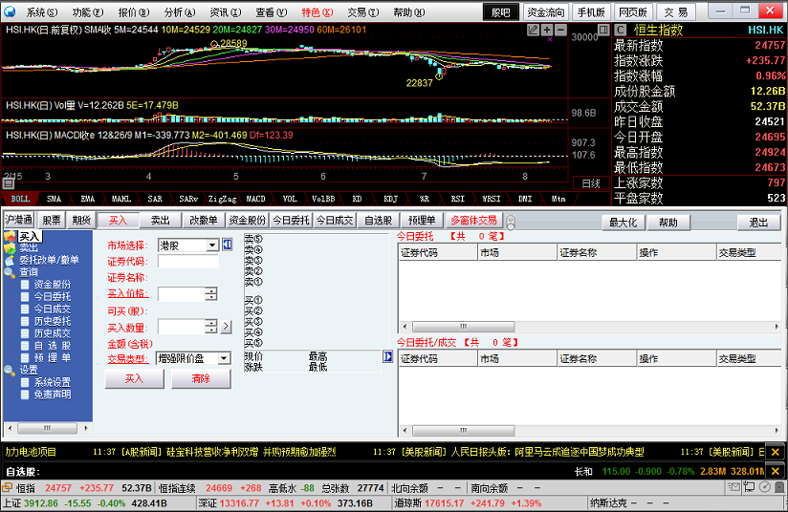Click the 设置 icon in sidebar tree

pos(10,370)
